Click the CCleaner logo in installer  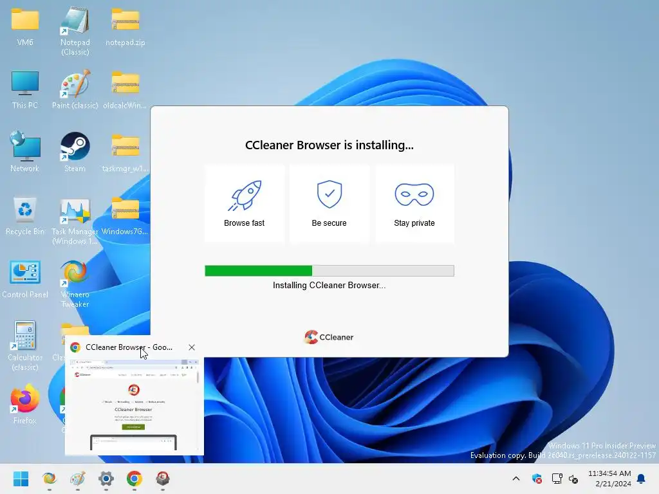[x=329, y=337]
